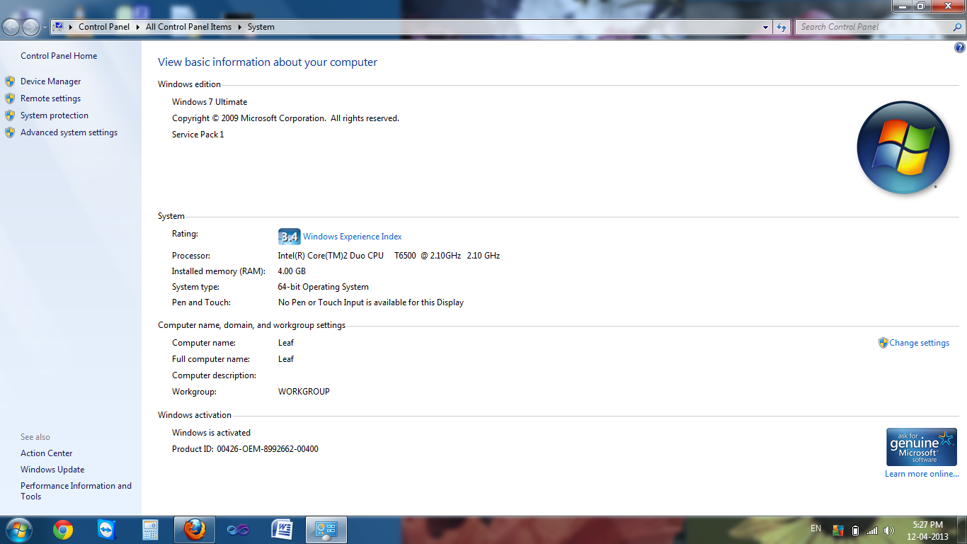This screenshot has height=544, width=967.
Task: Go to Control Panel breadcrumb
Action: coord(104,27)
